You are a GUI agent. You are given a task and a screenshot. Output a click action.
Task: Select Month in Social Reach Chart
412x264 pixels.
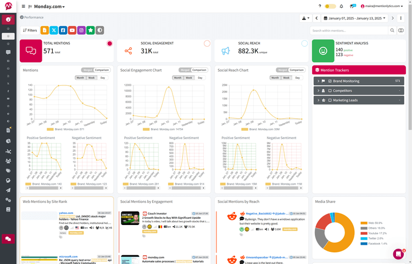click(x=275, y=78)
